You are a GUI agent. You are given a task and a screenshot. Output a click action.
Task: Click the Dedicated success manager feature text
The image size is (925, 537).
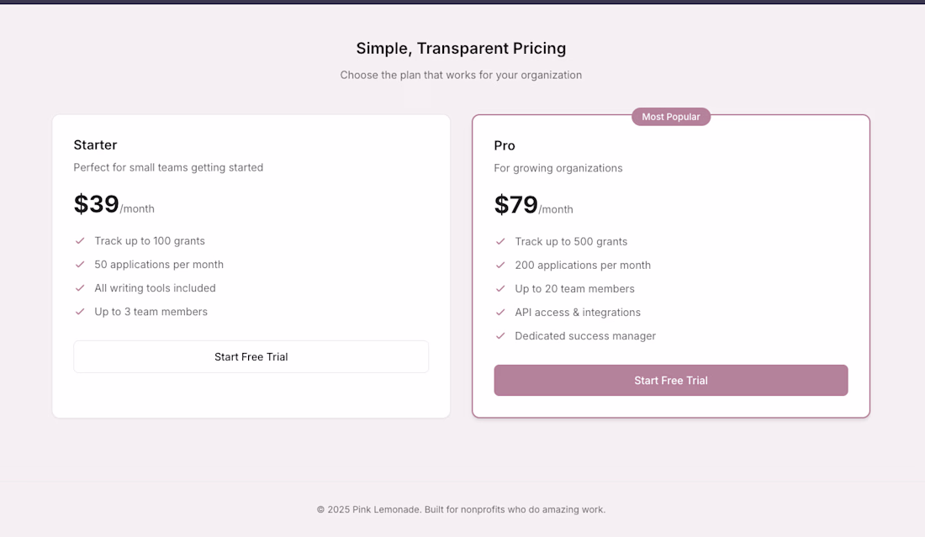coord(585,336)
